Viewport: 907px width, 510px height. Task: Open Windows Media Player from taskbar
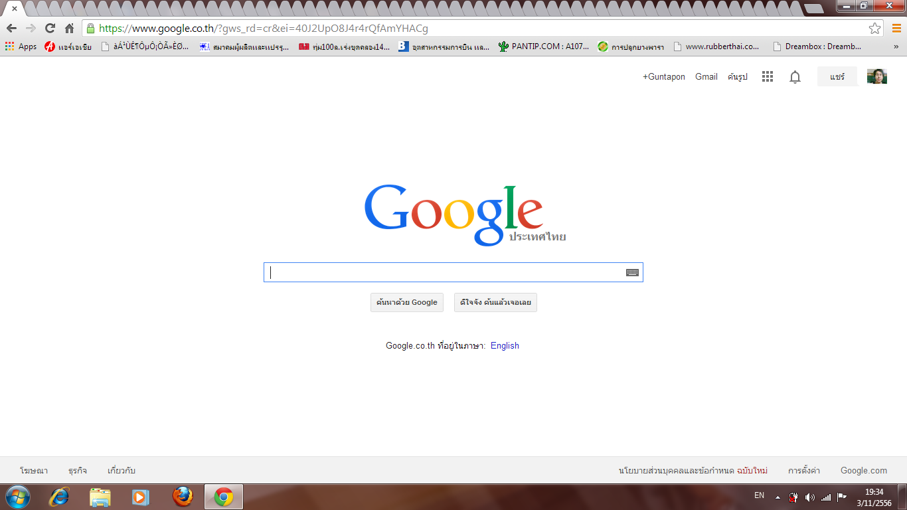(141, 497)
